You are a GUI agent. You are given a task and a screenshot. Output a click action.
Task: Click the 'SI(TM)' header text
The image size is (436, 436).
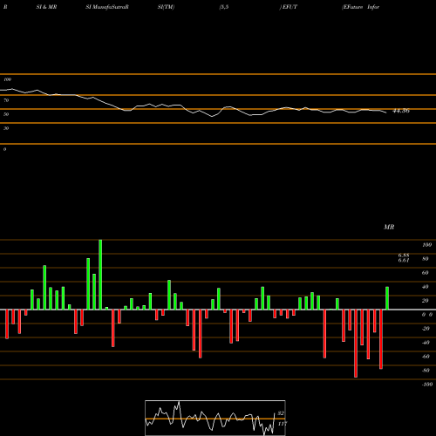(166, 7)
